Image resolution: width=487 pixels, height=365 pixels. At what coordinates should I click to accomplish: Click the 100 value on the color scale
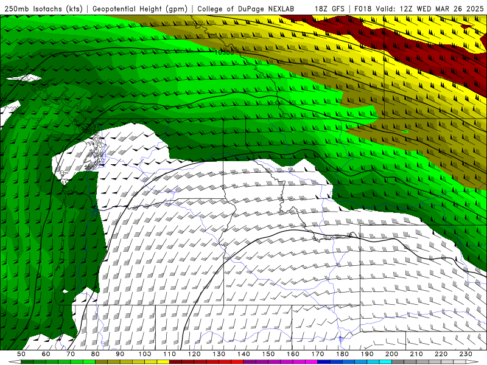[145, 354]
